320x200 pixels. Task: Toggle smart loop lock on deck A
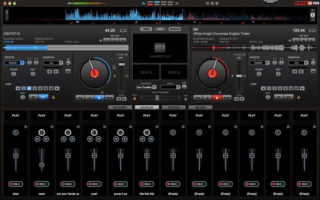[53, 97]
